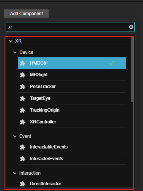
Task: Click the MRSight puzzle piece icon
Action: click(x=23, y=75)
